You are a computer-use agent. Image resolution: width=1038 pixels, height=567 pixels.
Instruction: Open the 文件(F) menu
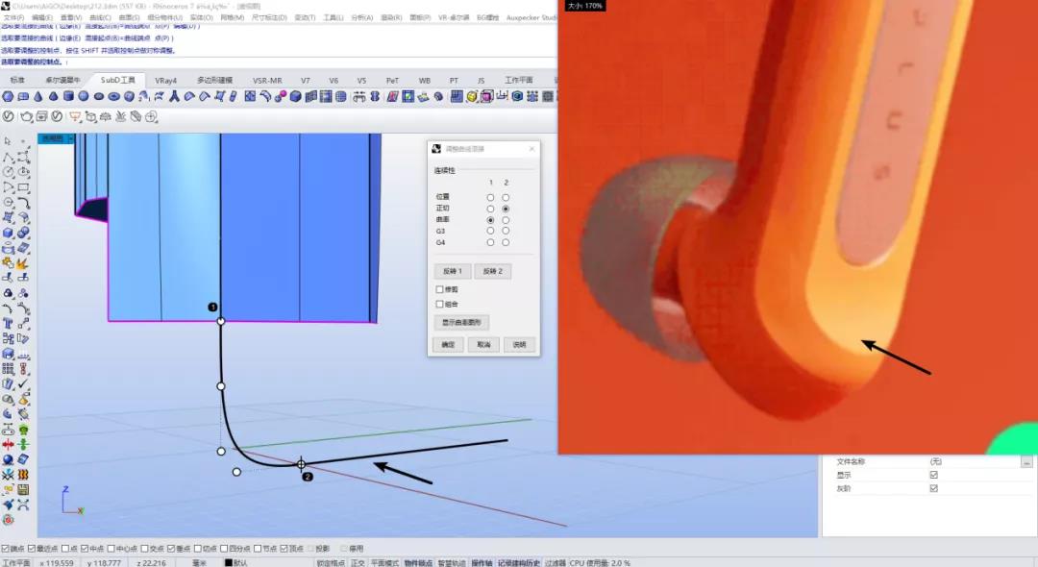[13, 18]
